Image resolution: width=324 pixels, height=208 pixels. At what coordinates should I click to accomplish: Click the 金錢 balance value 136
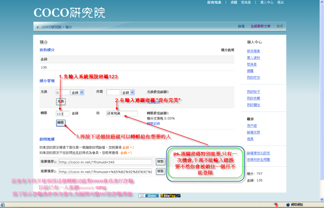tap(44, 67)
